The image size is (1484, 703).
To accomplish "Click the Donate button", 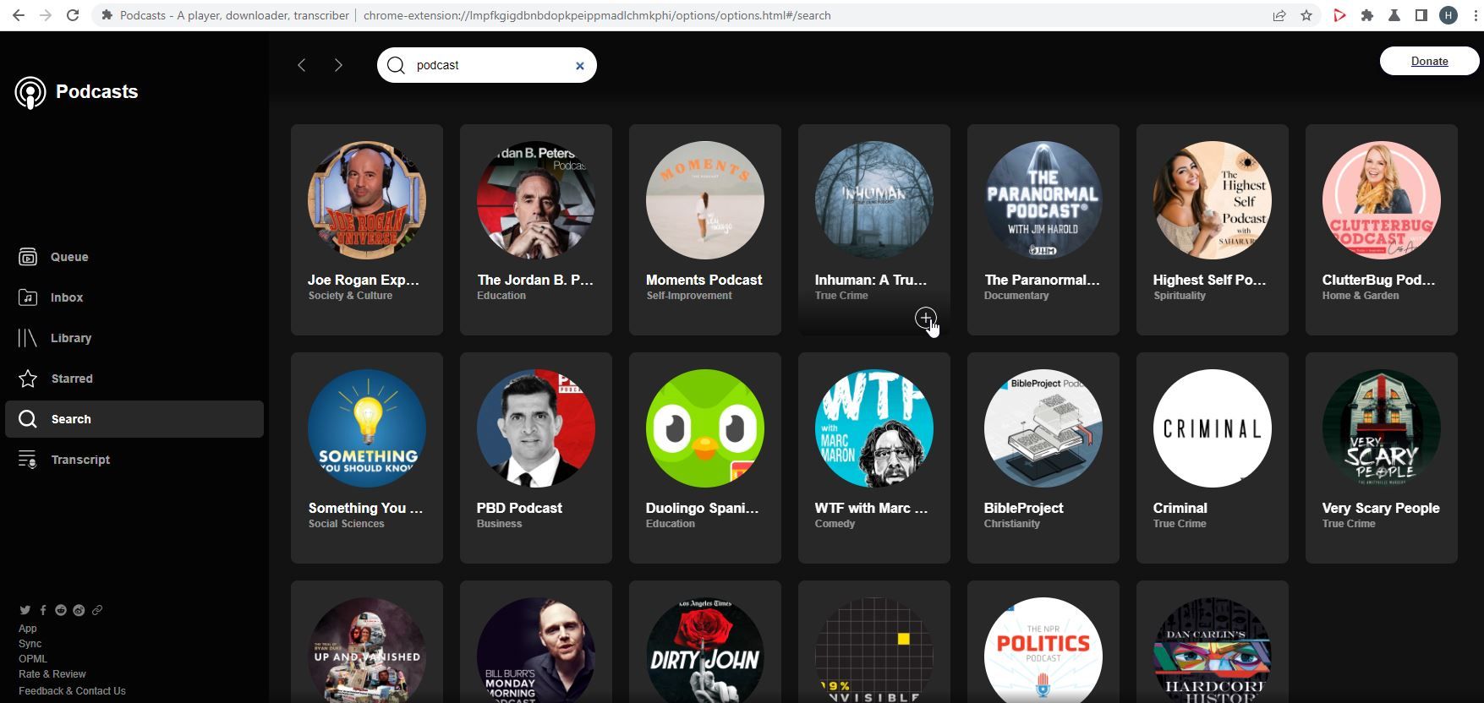I will coord(1429,61).
